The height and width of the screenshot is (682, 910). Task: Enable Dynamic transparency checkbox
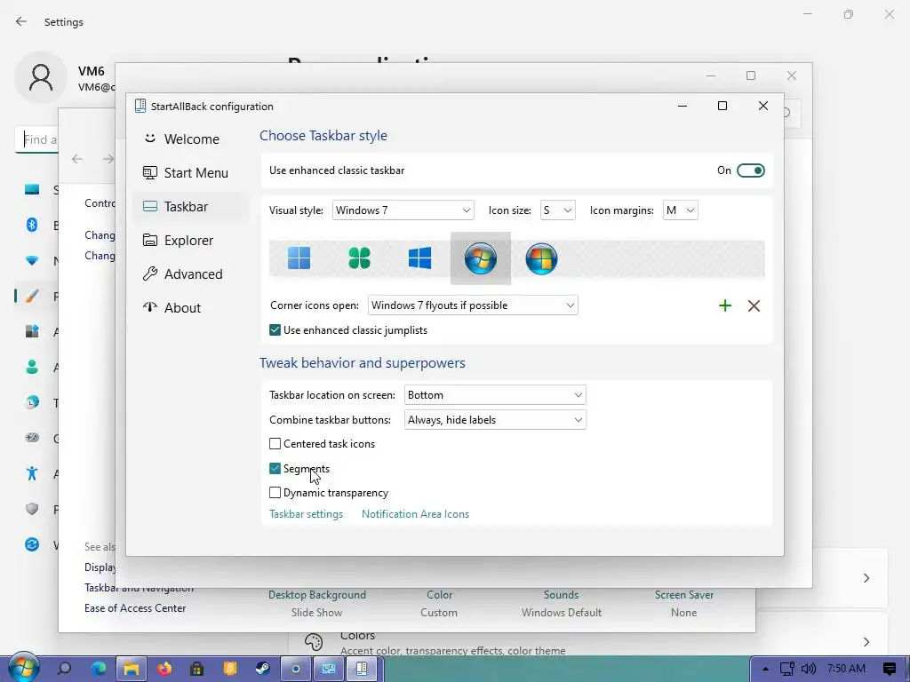(275, 493)
